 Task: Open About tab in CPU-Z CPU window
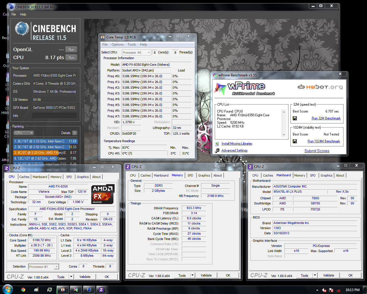[x=96, y=177]
